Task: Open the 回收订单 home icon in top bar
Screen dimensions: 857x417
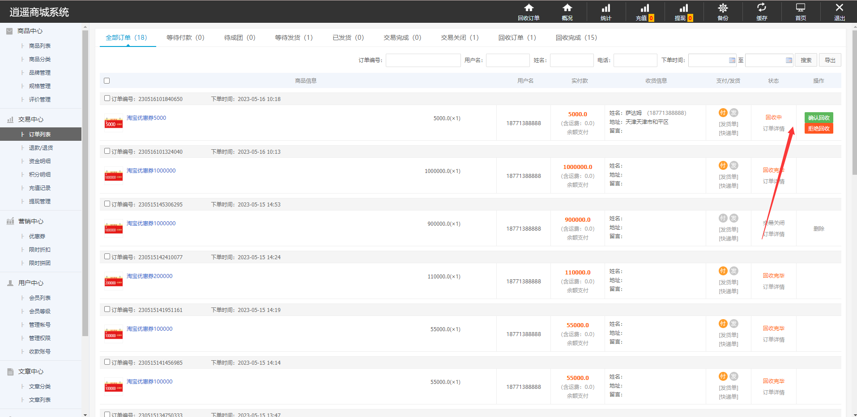Action: [x=529, y=8]
